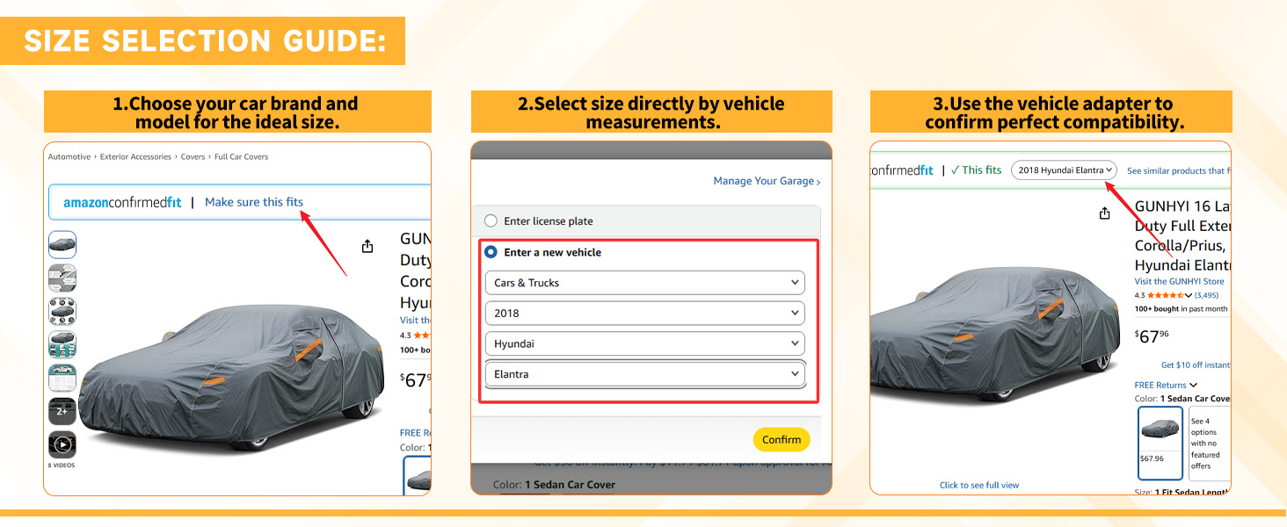
Task: Select the Enter a new vehicle radio button
Action: click(x=491, y=252)
